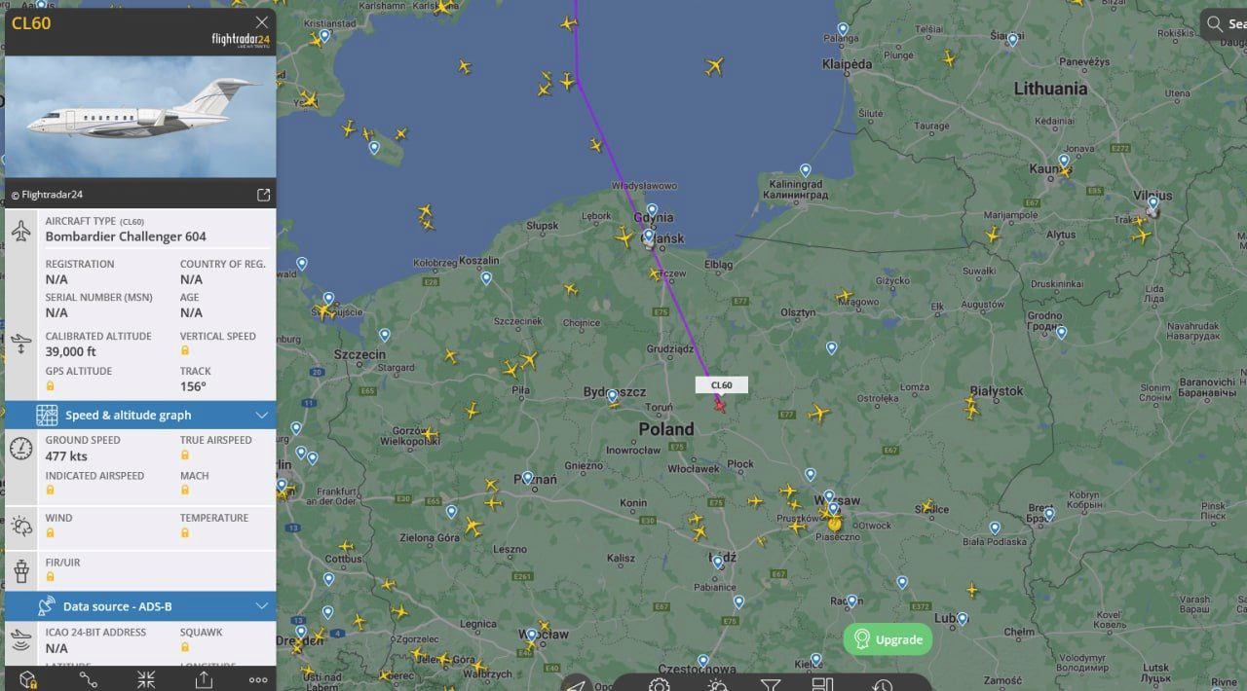
Task: Collapse the Speed & altitude graph section
Action: tap(261, 416)
